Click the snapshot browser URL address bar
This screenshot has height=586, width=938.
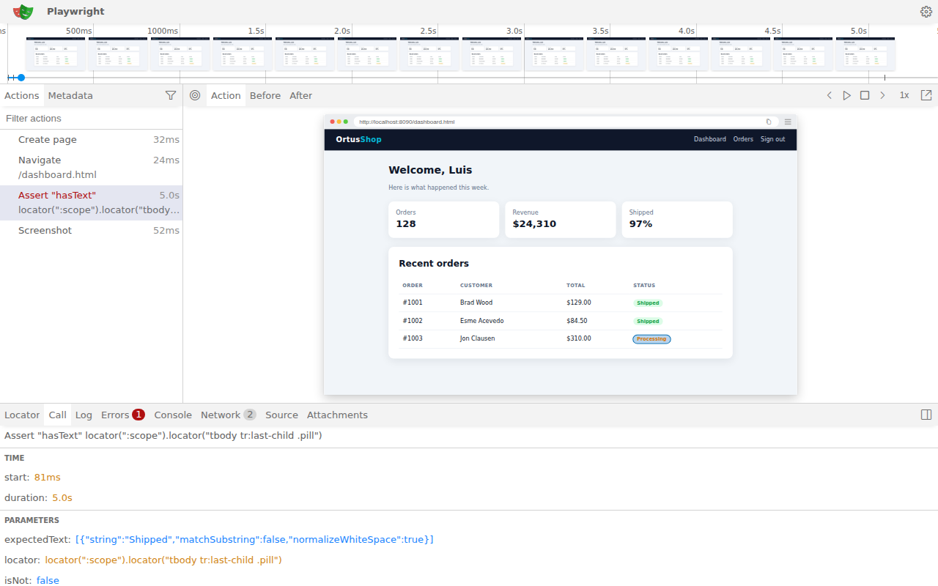[x=566, y=122]
